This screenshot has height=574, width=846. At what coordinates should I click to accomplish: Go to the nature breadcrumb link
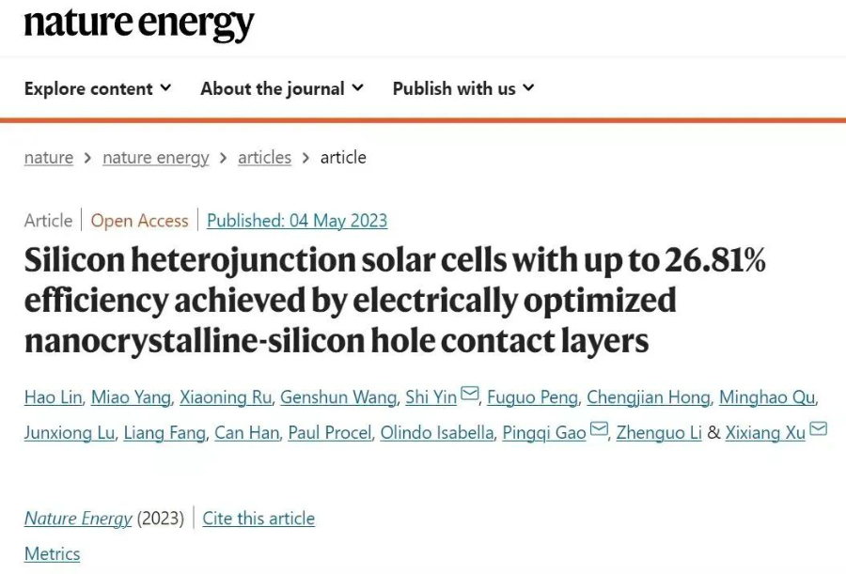pyautogui.click(x=49, y=158)
